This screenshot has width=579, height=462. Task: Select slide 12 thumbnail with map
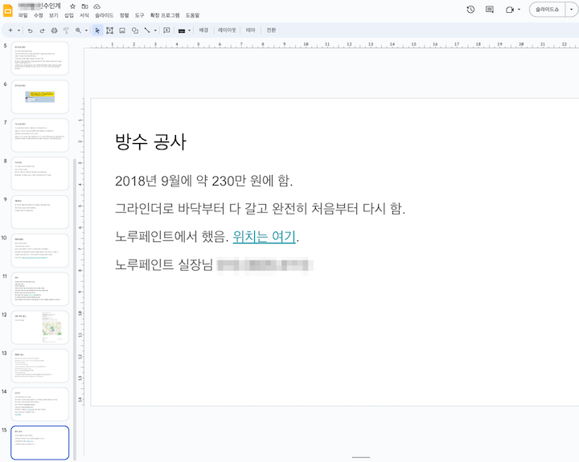[x=40, y=327]
